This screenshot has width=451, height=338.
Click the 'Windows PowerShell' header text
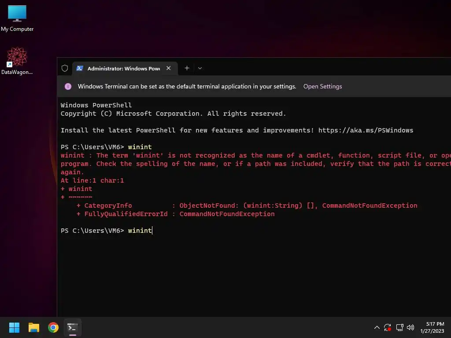coord(96,105)
